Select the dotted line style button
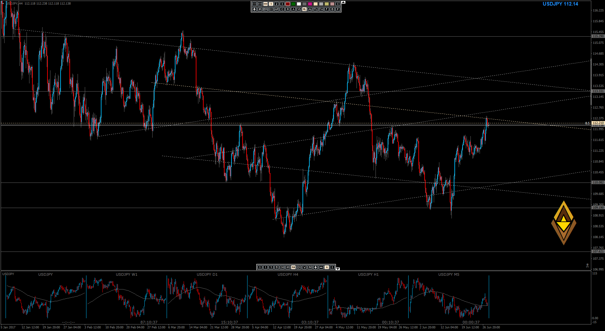This screenshot has height=331, width=605. point(254,4)
